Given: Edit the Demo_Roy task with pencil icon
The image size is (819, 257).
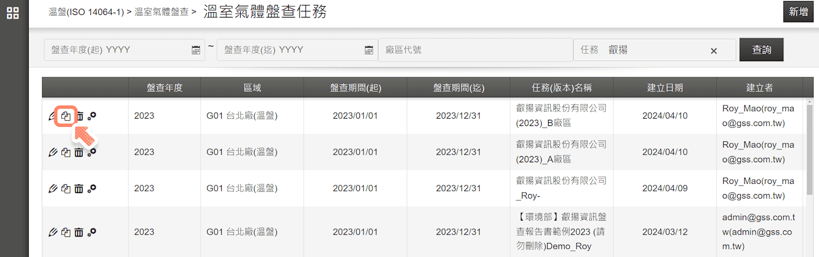Looking at the screenshot, I should pos(53,232).
